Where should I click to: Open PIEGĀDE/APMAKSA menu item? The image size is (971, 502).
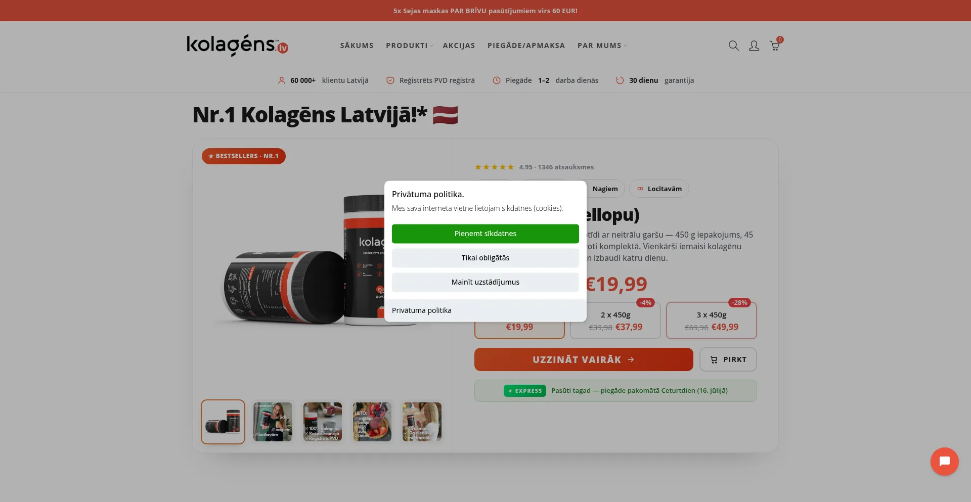point(526,45)
